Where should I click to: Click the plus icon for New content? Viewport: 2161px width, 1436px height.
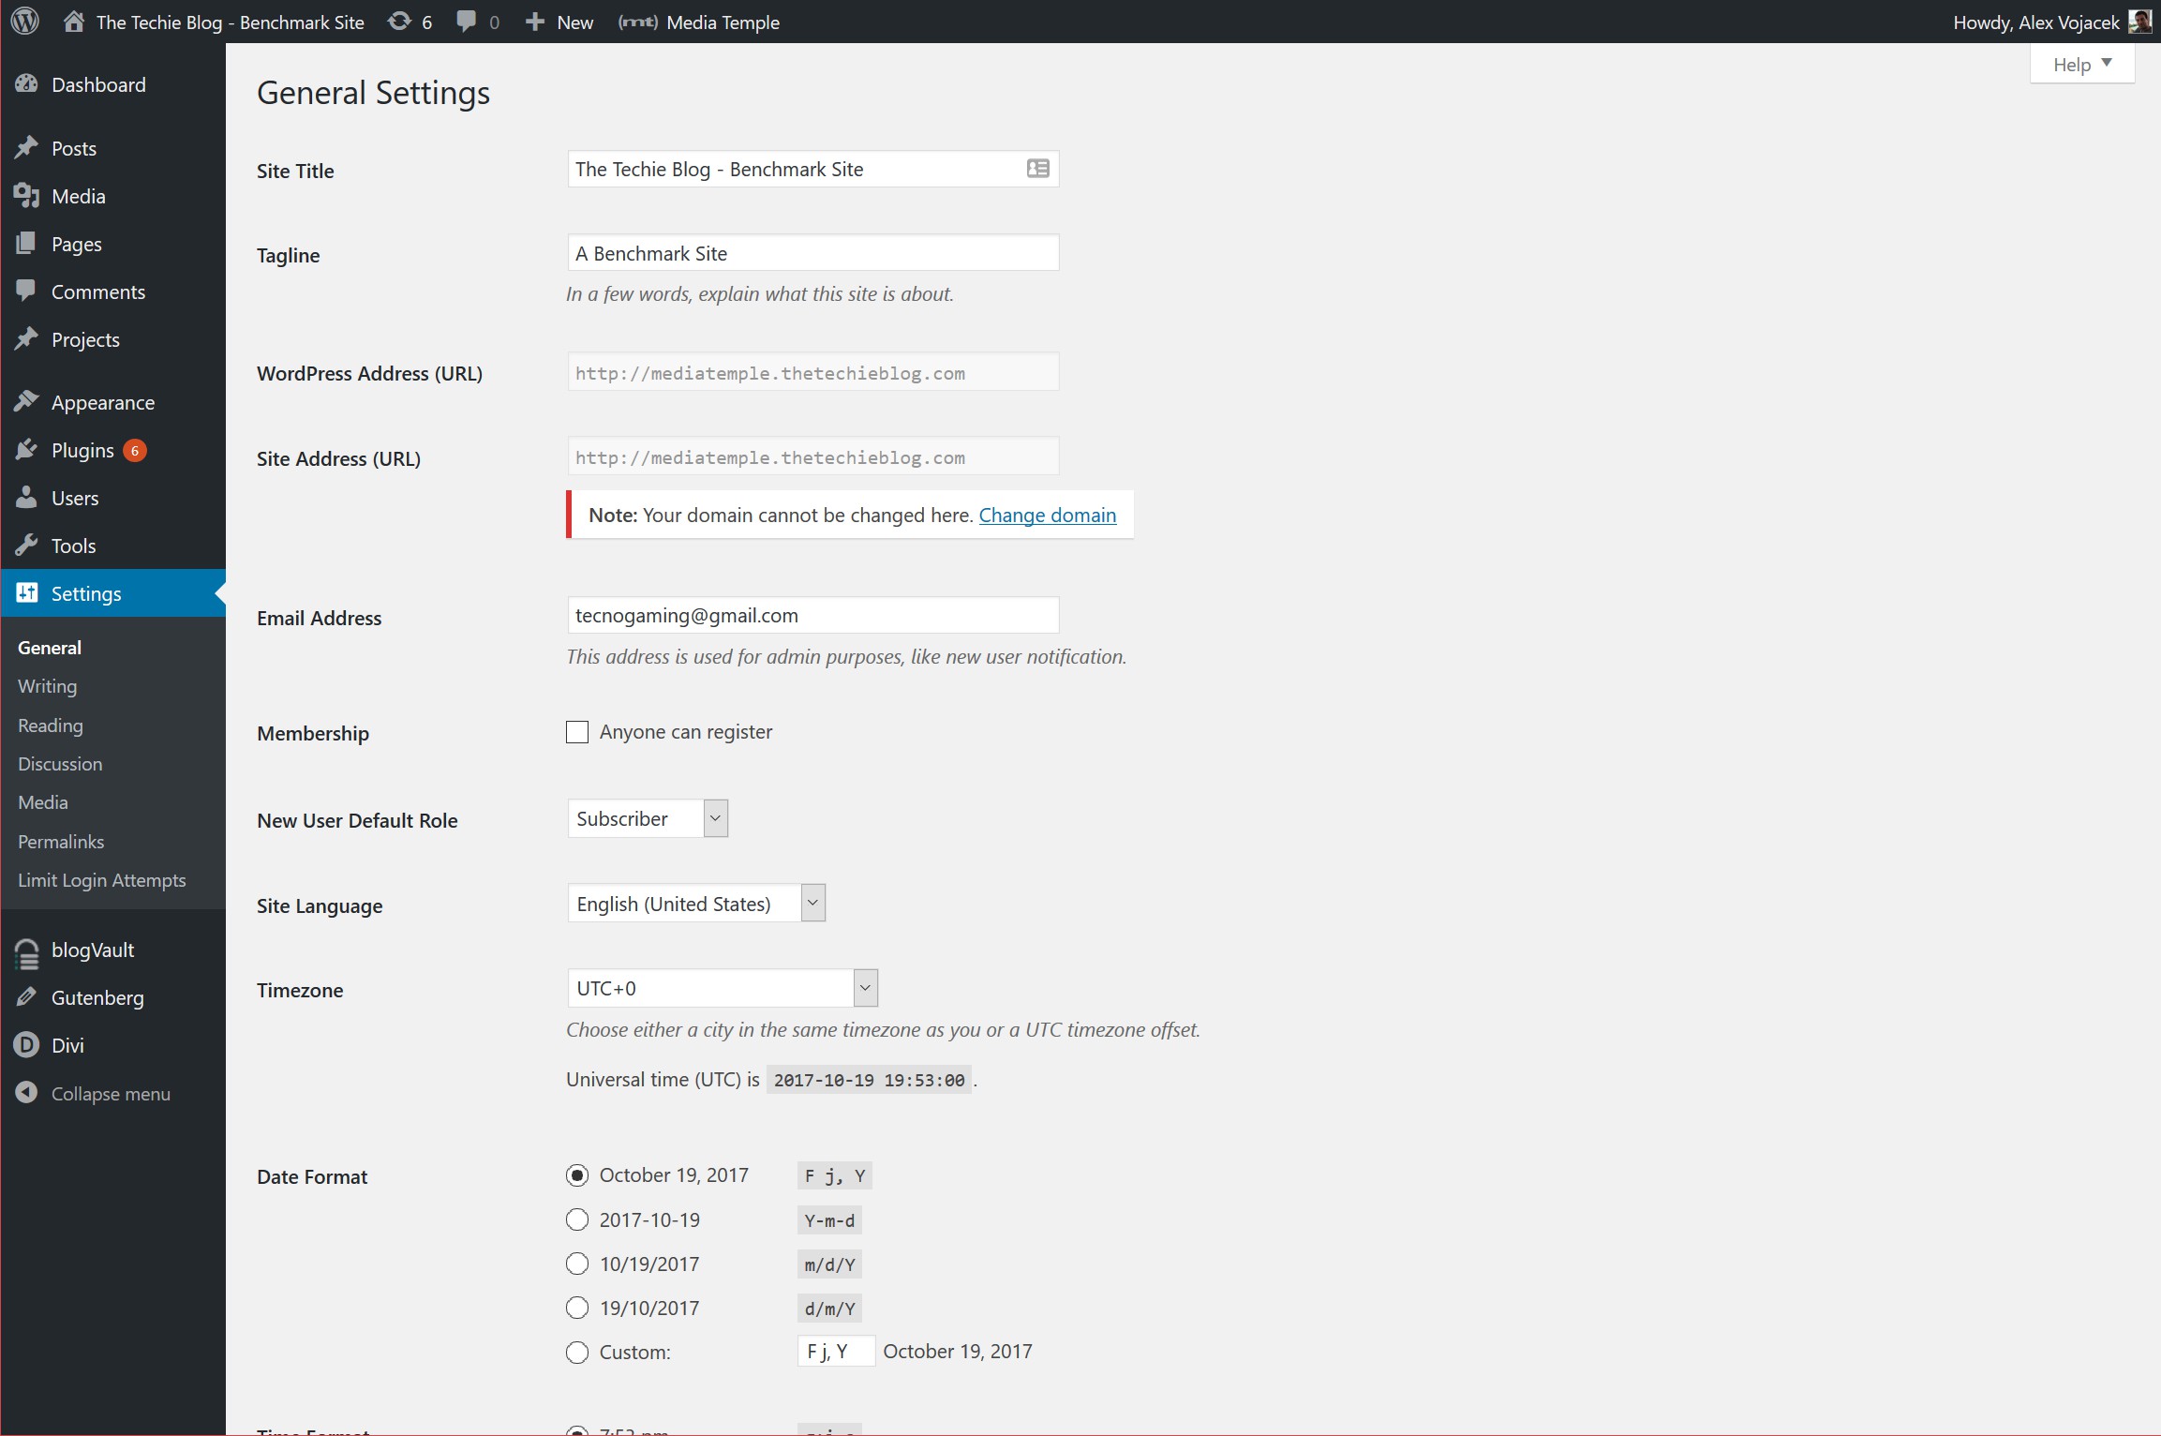[535, 22]
